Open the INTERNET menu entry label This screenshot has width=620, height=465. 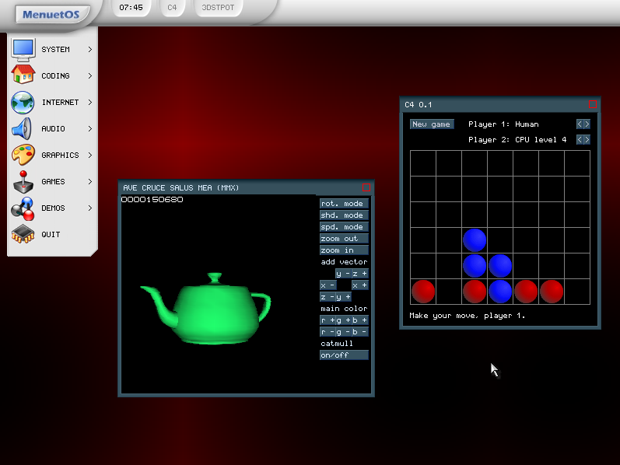60,102
